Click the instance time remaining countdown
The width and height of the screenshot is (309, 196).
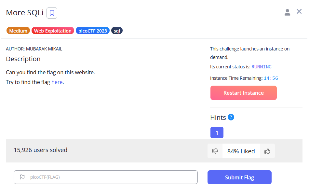pyautogui.click(x=271, y=78)
